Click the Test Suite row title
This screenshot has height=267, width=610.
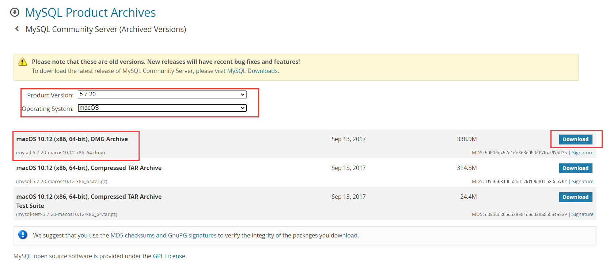[89, 201]
